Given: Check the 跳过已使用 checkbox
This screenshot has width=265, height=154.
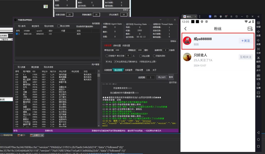Looking at the screenshot, I should point(59,26).
